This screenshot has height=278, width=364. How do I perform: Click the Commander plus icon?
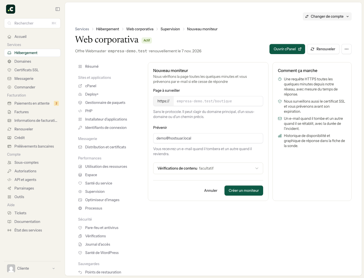[x=9, y=87]
